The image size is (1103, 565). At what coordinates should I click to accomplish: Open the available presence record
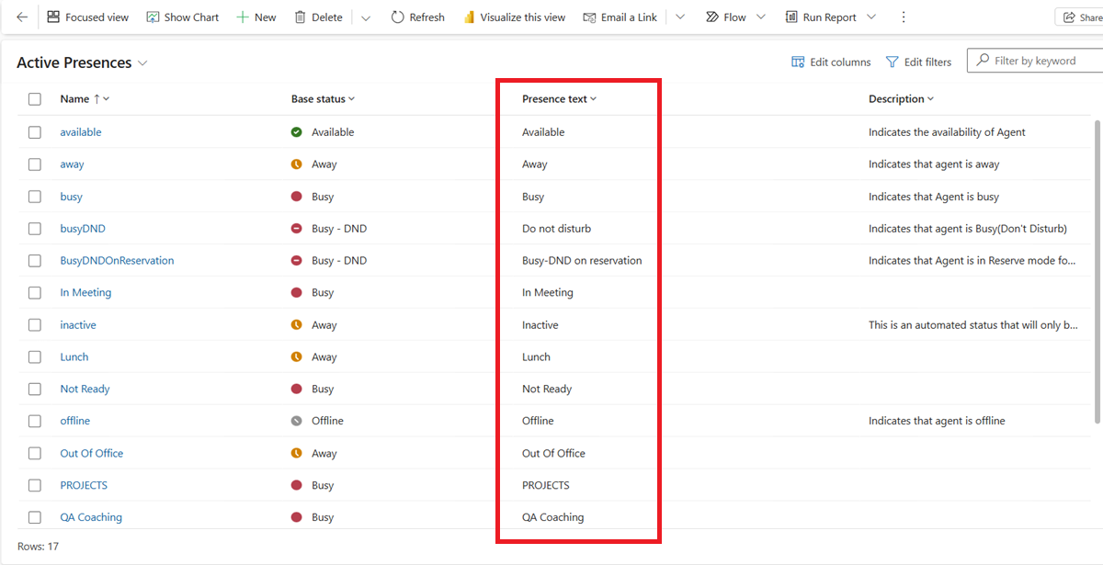(81, 132)
